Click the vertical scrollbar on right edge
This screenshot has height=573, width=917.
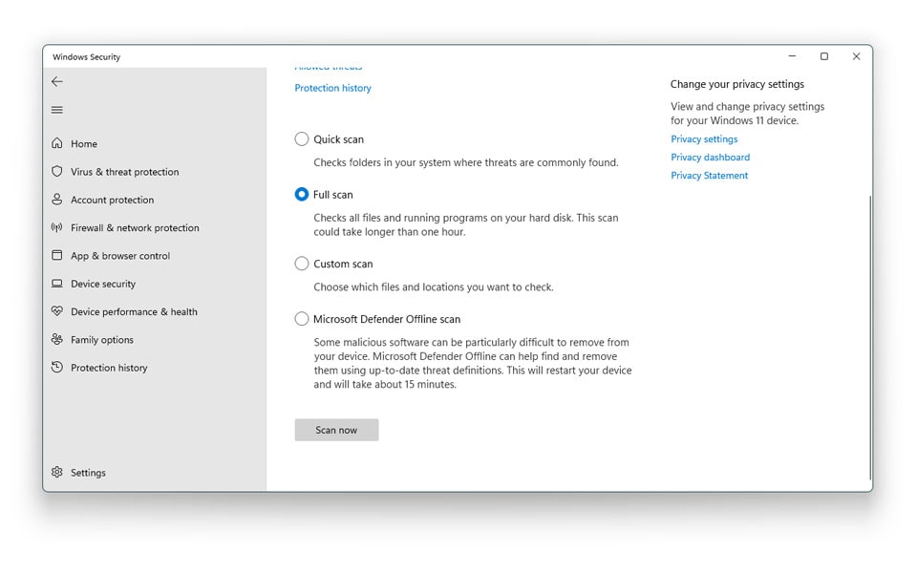(870, 338)
